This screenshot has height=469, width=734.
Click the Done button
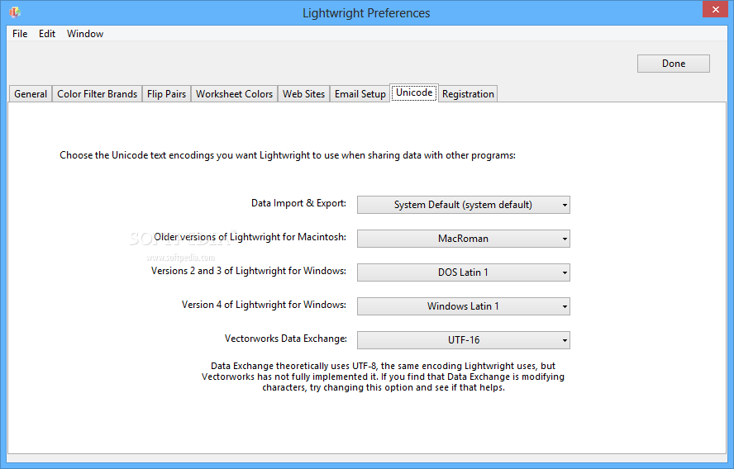(673, 64)
